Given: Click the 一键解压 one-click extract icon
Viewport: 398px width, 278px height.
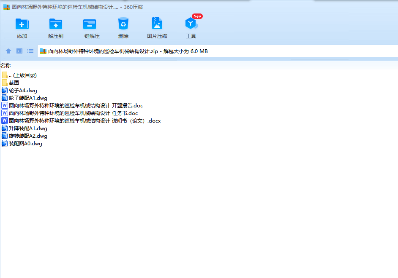Looking at the screenshot, I should (89, 24).
